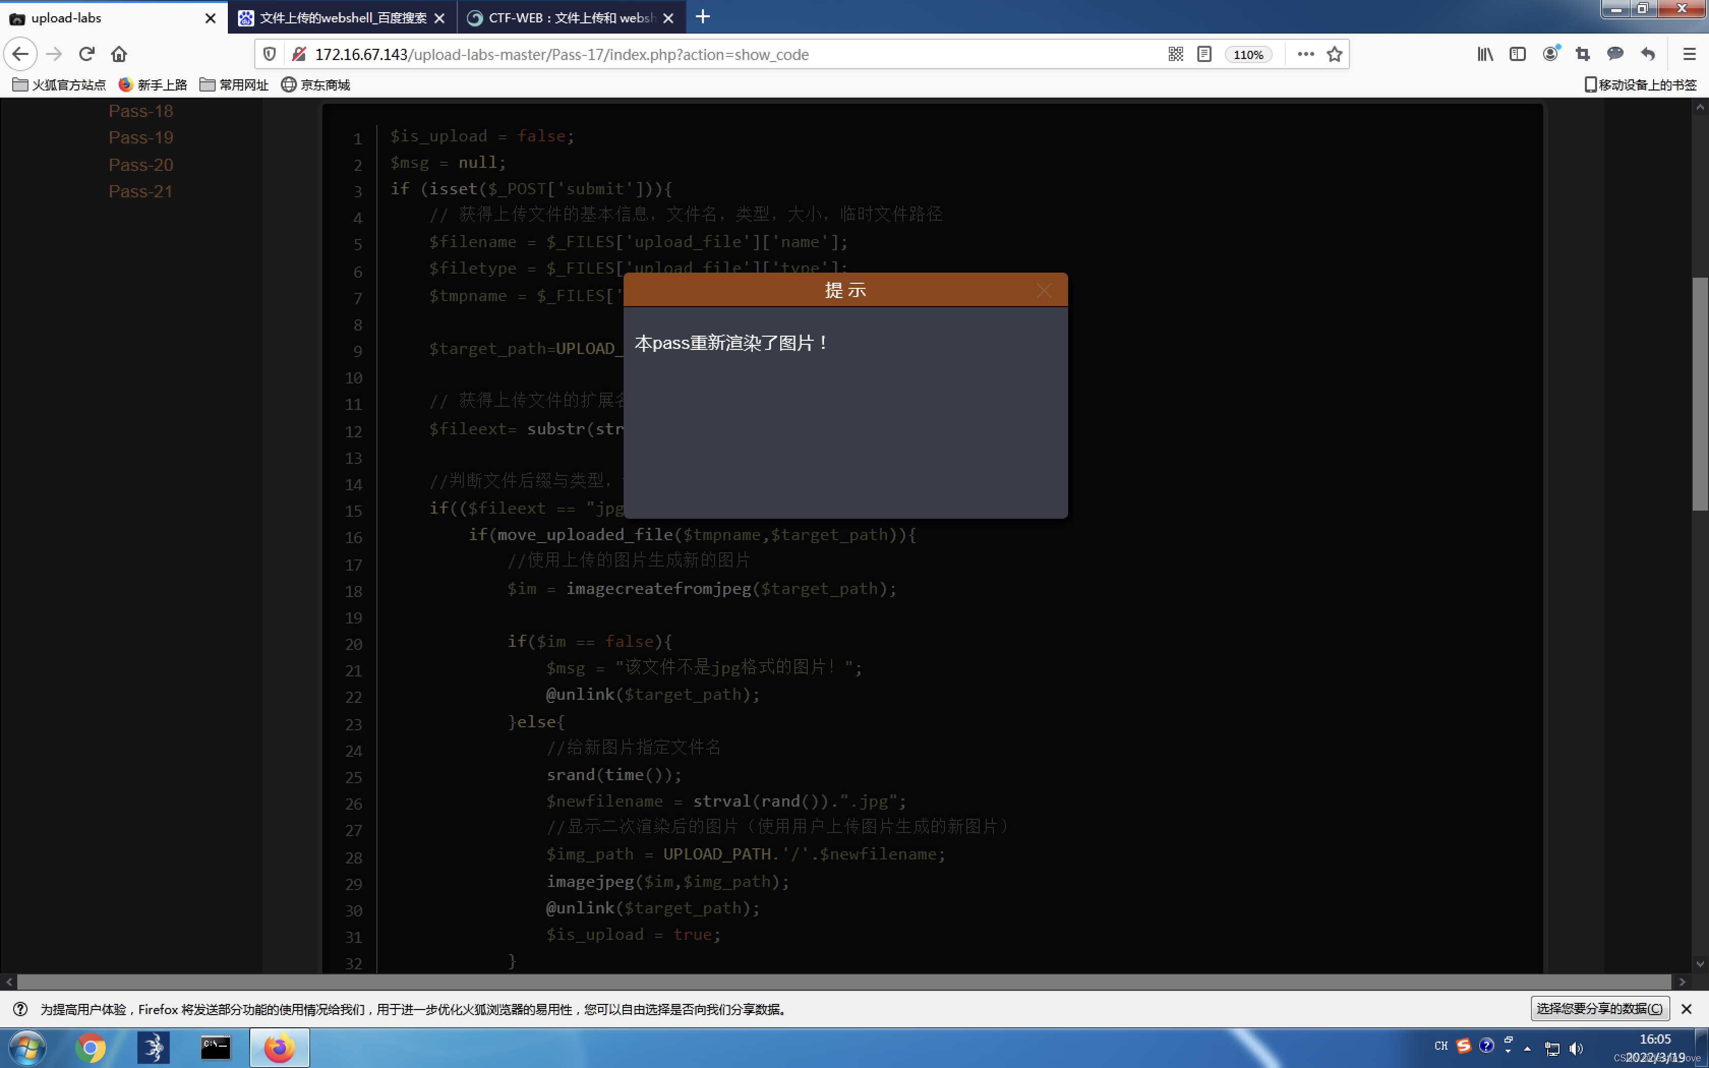Open the QR code icon in the address bar

1175,54
